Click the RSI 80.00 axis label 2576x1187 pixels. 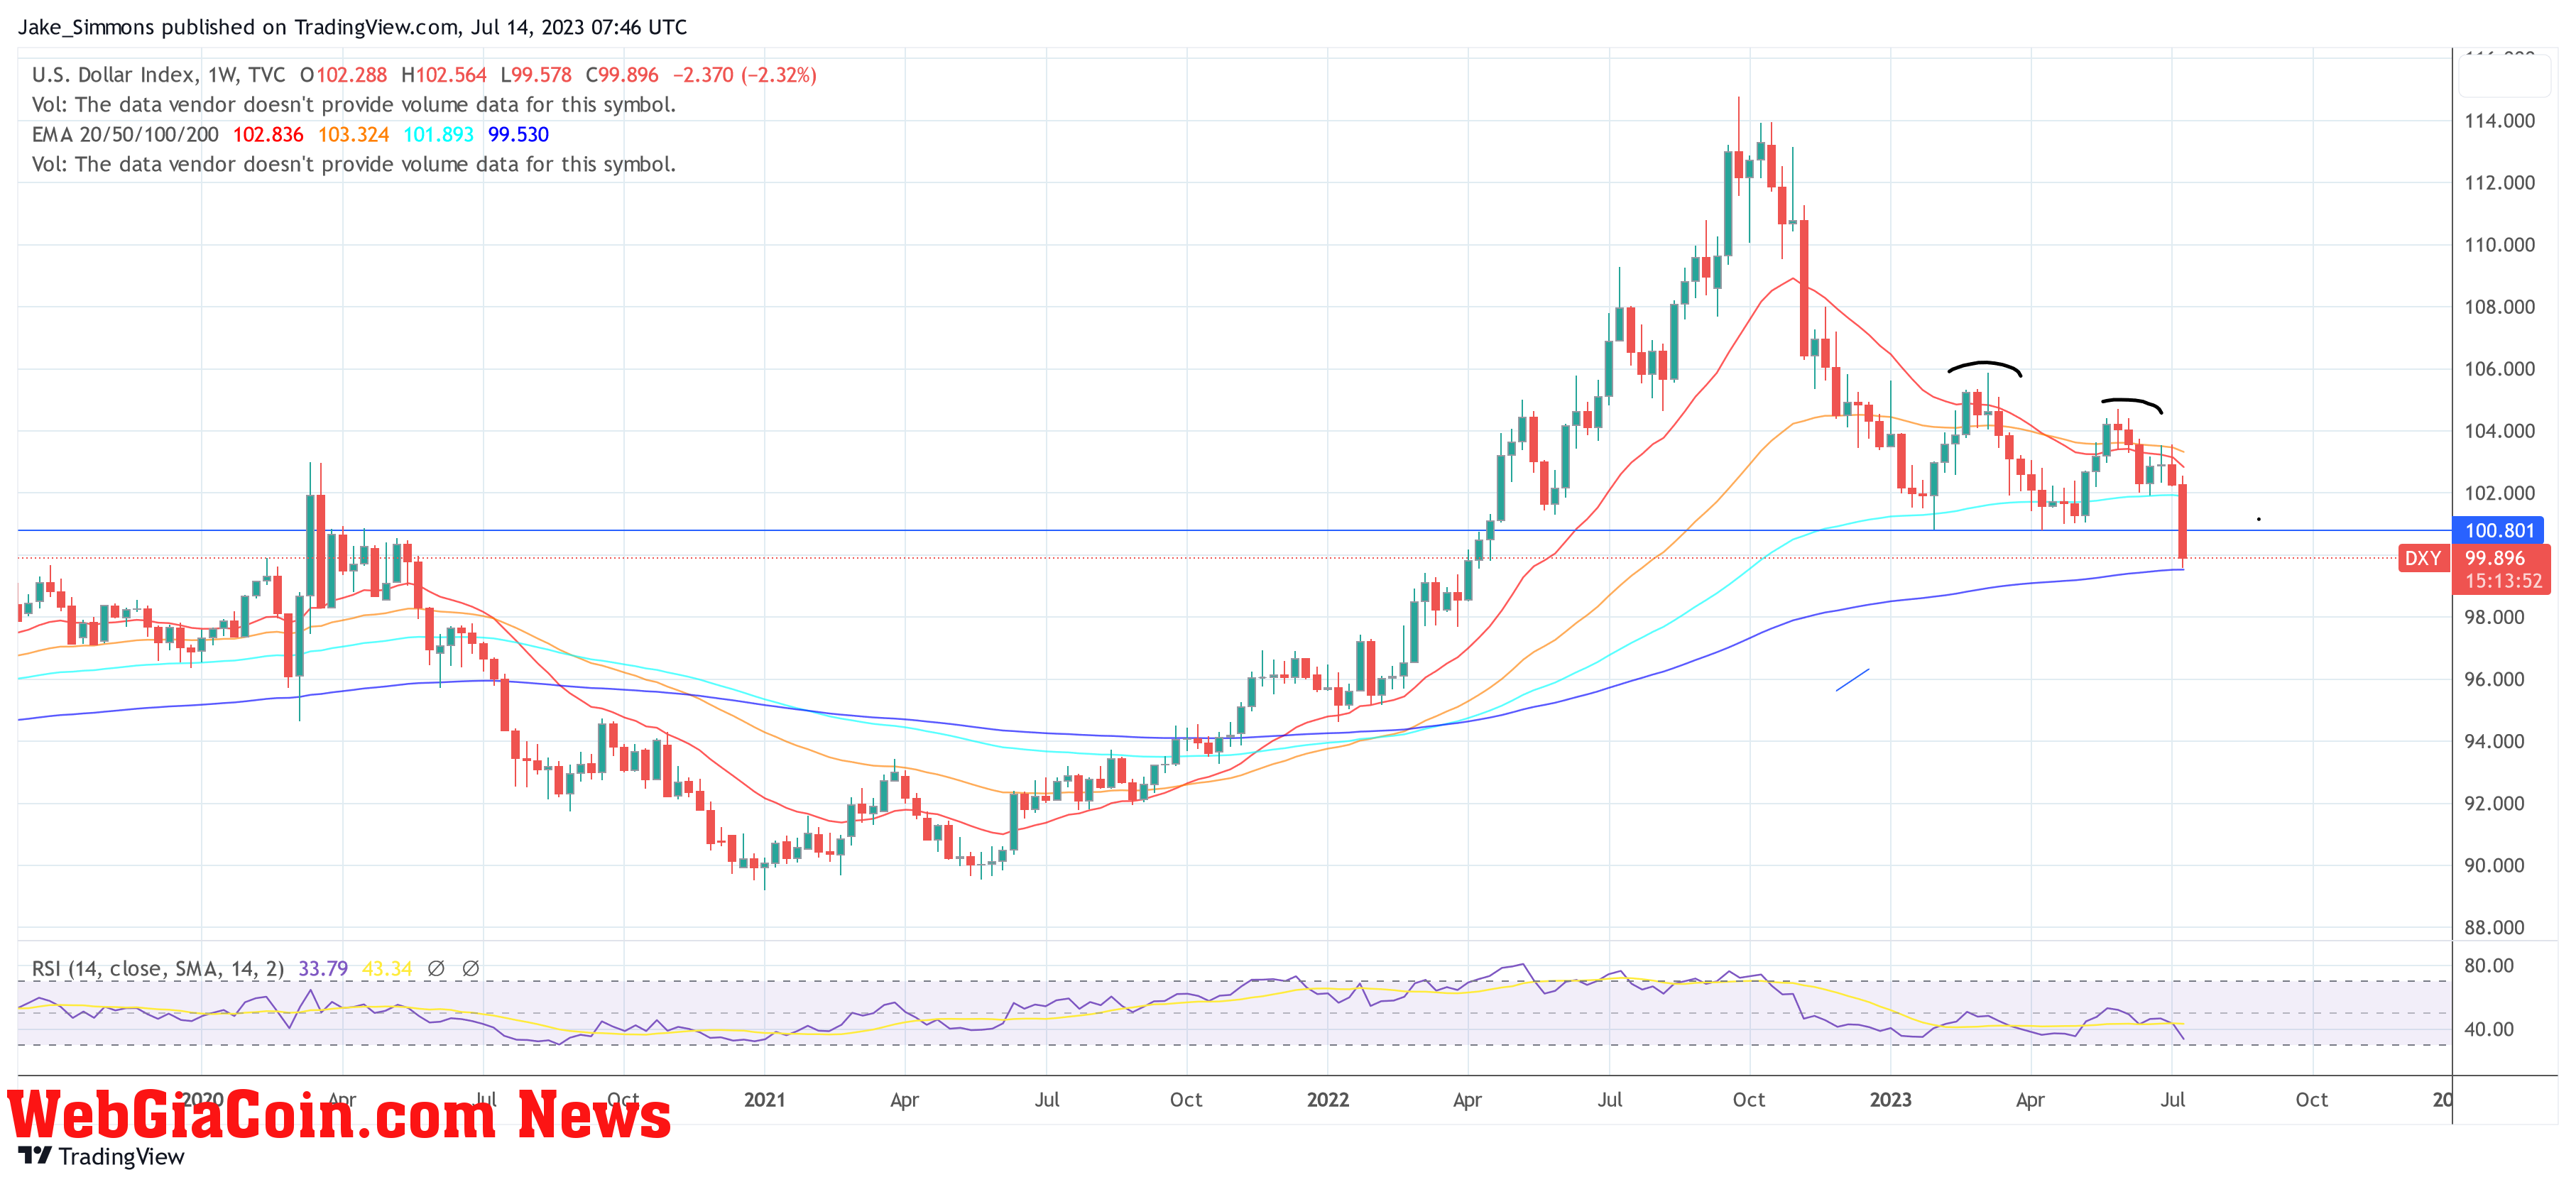click(2489, 965)
